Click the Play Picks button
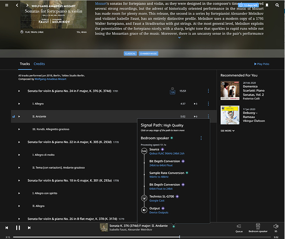This screenshot has height=239, width=285. [x=262, y=64]
